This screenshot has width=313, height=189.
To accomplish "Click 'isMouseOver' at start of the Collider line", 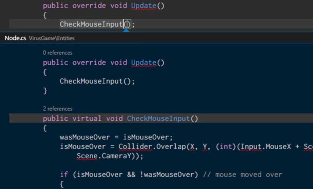I will (x=83, y=147).
